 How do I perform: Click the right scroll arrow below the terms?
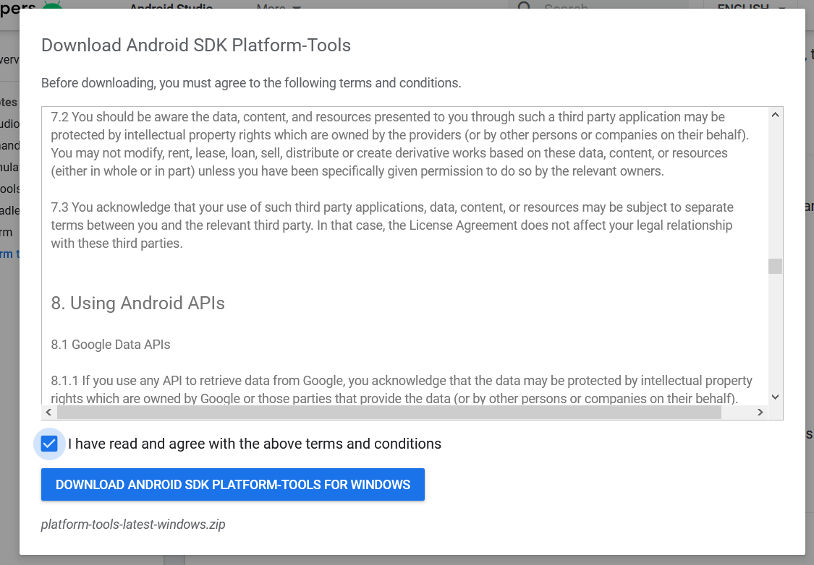[x=760, y=412]
